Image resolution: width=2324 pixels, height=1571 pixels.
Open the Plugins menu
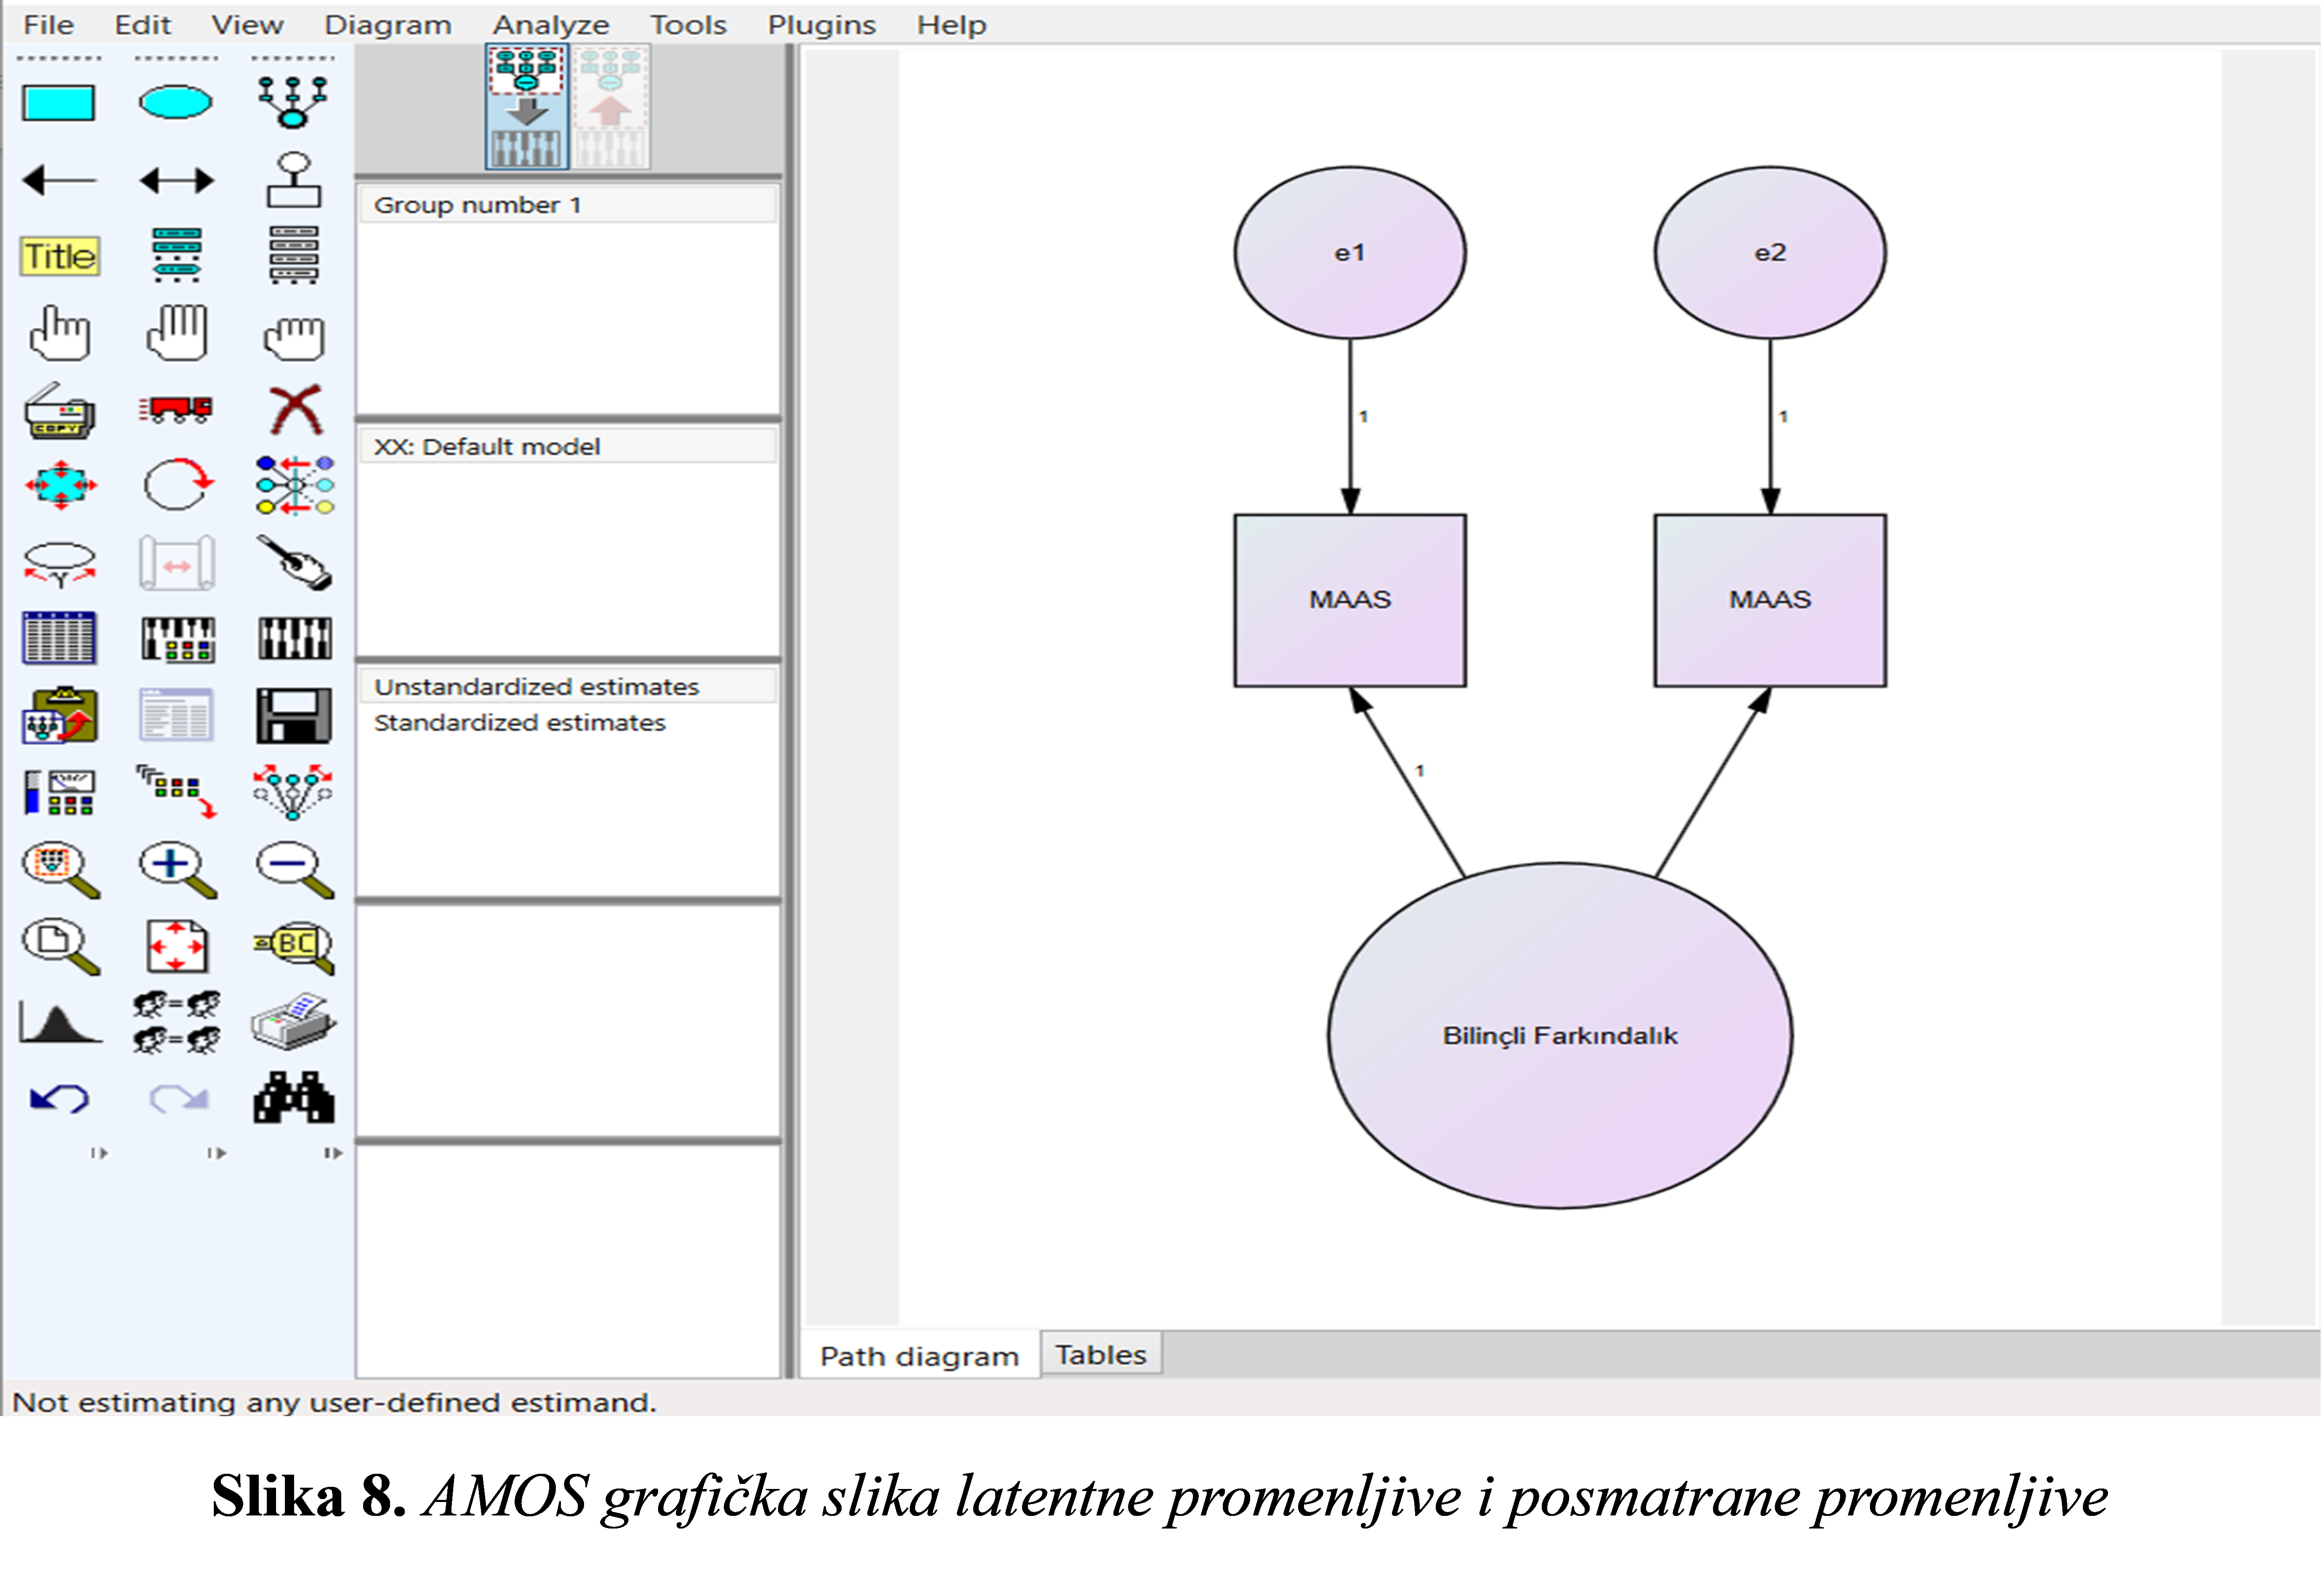point(822,25)
